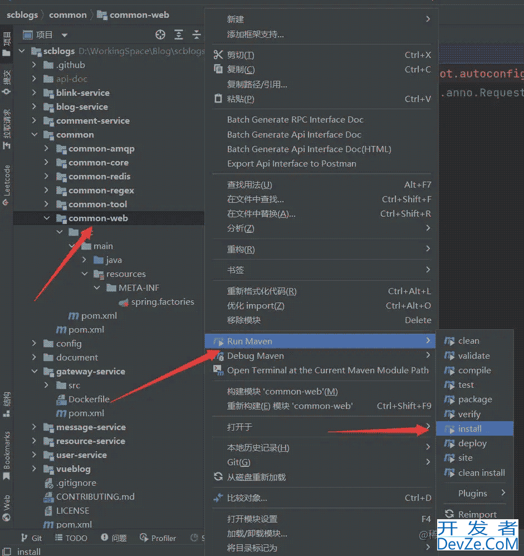Click the Reimport refresh icon
Image resolution: width=524 pixels, height=556 pixels.
pos(449,514)
